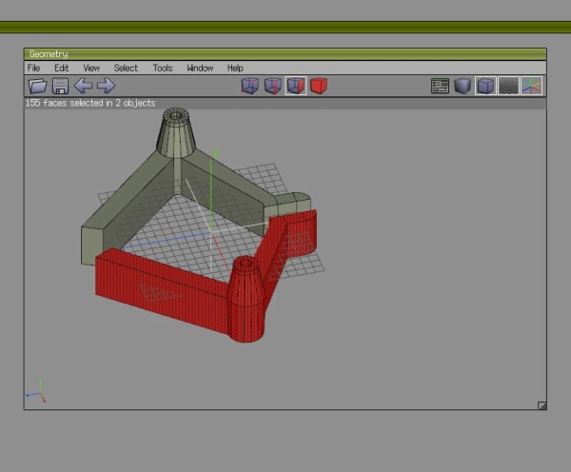Open the File menu
The image size is (571, 472).
pos(34,69)
